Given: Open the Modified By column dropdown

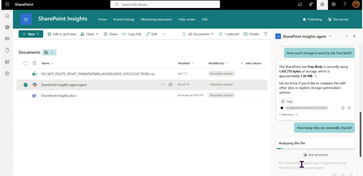Looking at the screenshot, I should point(218,63).
